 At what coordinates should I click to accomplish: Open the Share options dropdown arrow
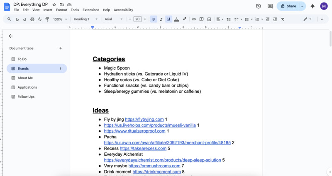coord(302,6)
